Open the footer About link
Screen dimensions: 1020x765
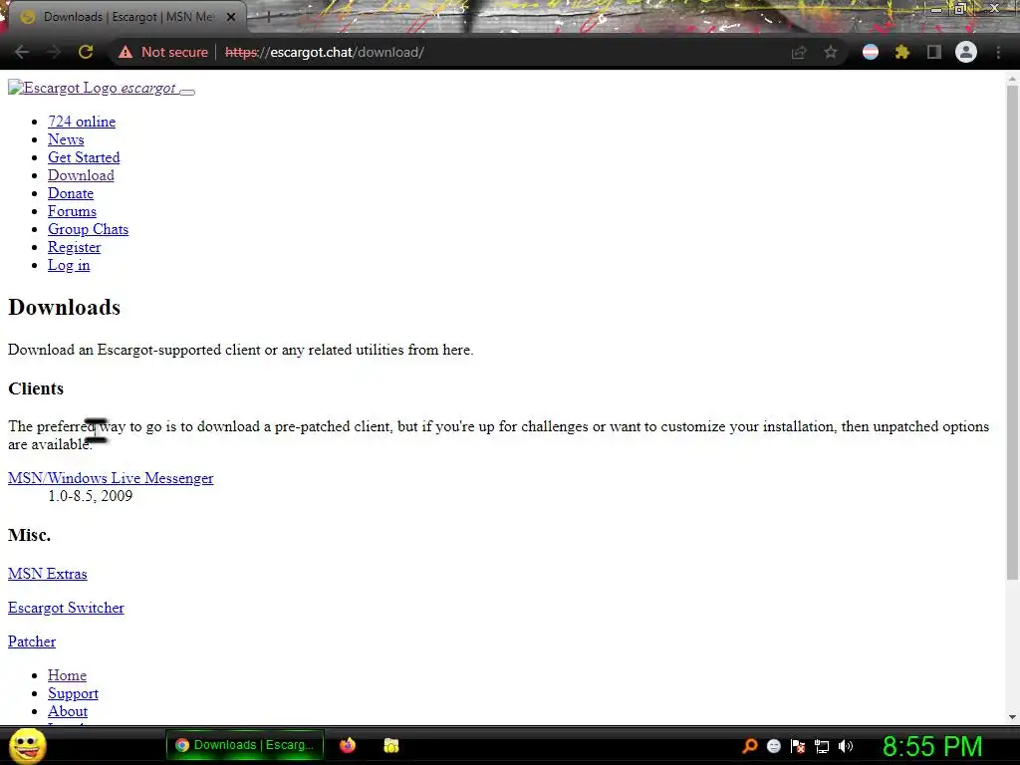tap(67, 711)
